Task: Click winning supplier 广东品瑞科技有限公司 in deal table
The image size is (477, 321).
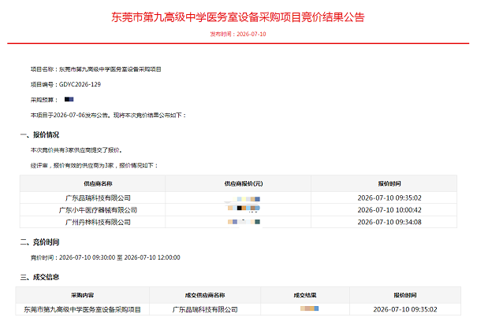Action: pos(205,309)
